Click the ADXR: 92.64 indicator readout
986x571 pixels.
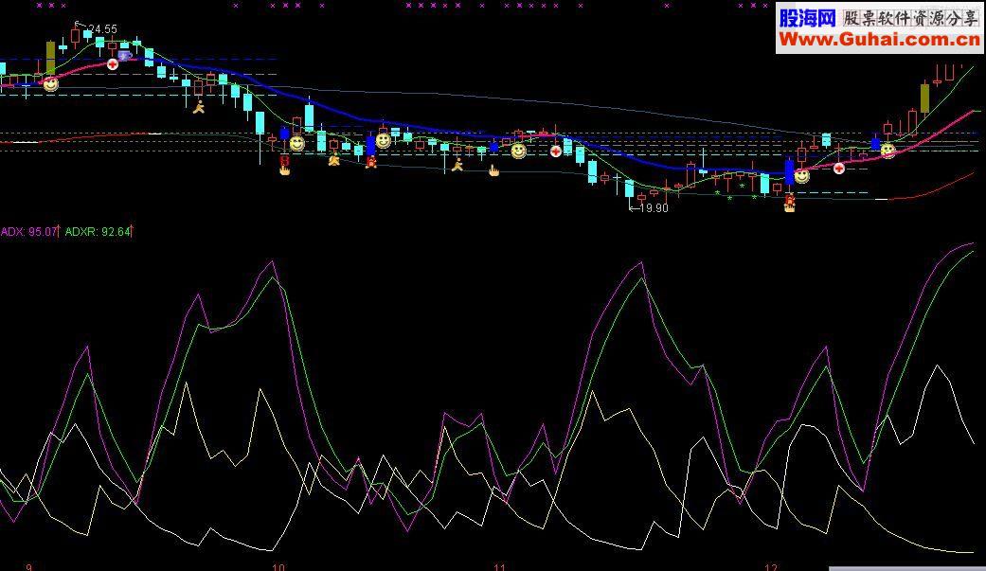[x=98, y=231]
